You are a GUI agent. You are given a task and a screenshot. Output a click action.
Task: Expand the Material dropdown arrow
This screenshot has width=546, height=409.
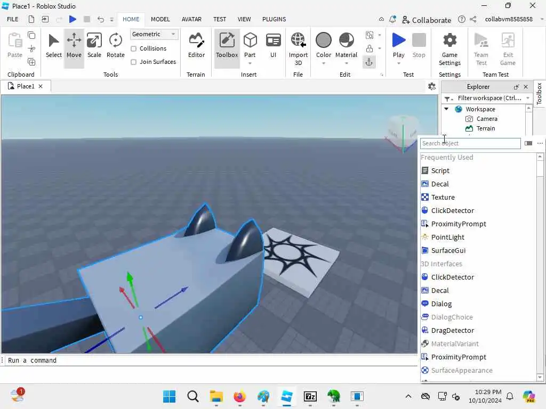coord(346,63)
